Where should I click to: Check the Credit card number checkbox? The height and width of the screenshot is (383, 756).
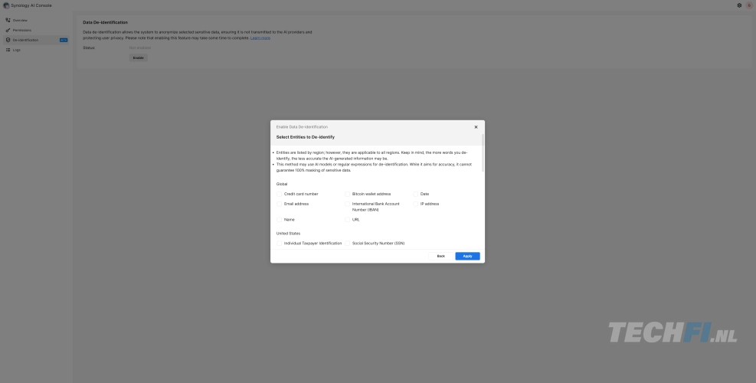click(x=280, y=194)
